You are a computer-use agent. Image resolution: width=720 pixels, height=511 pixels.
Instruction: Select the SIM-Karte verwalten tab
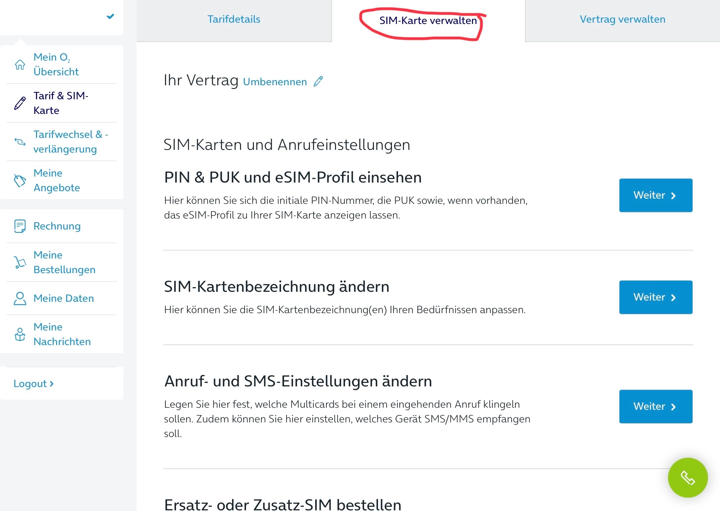coord(428,21)
